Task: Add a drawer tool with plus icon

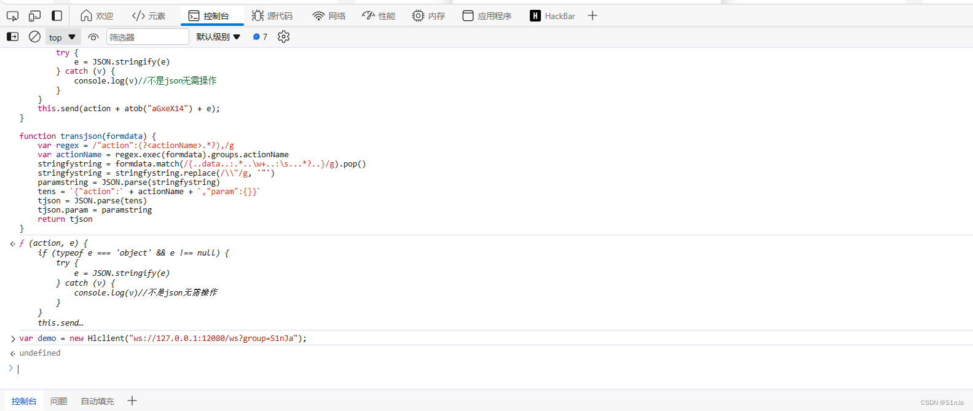Action: (x=132, y=401)
